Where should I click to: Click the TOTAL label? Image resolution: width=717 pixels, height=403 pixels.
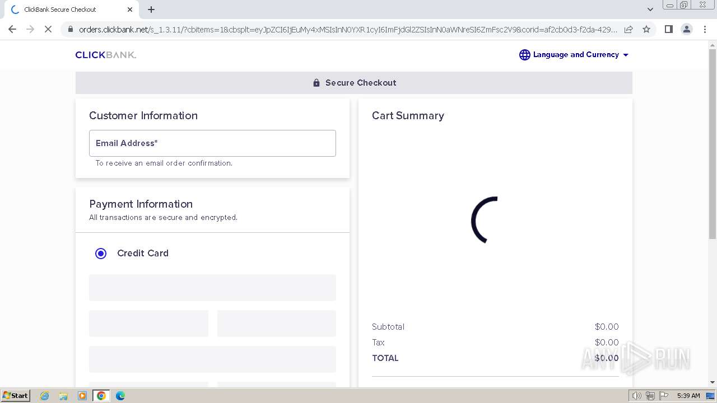tap(385, 358)
